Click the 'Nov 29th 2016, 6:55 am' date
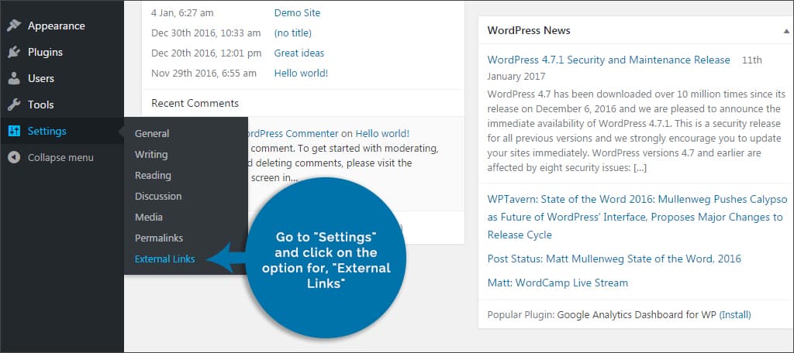The image size is (794, 353). (x=204, y=73)
